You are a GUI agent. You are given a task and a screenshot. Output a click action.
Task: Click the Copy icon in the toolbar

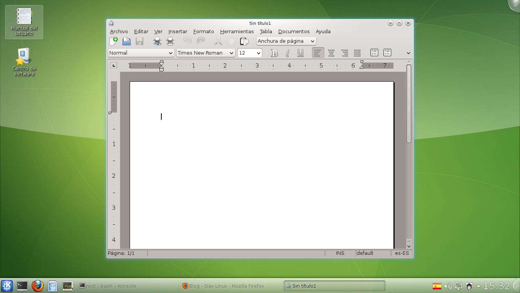point(231,41)
